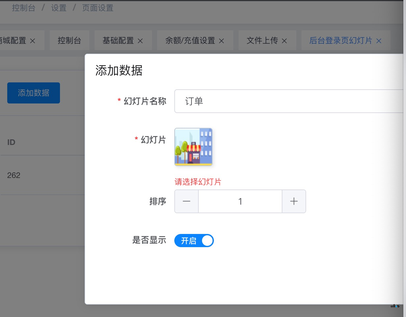The width and height of the screenshot is (406, 317).
Task: Go to 设置 in the breadcrumb
Action: (59, 8)
